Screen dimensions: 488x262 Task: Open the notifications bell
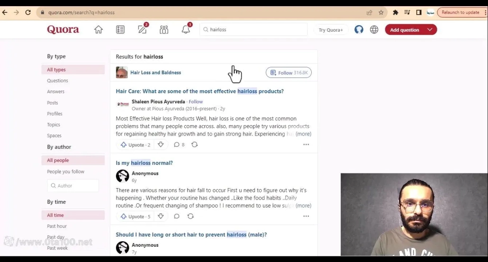[186, 29]
